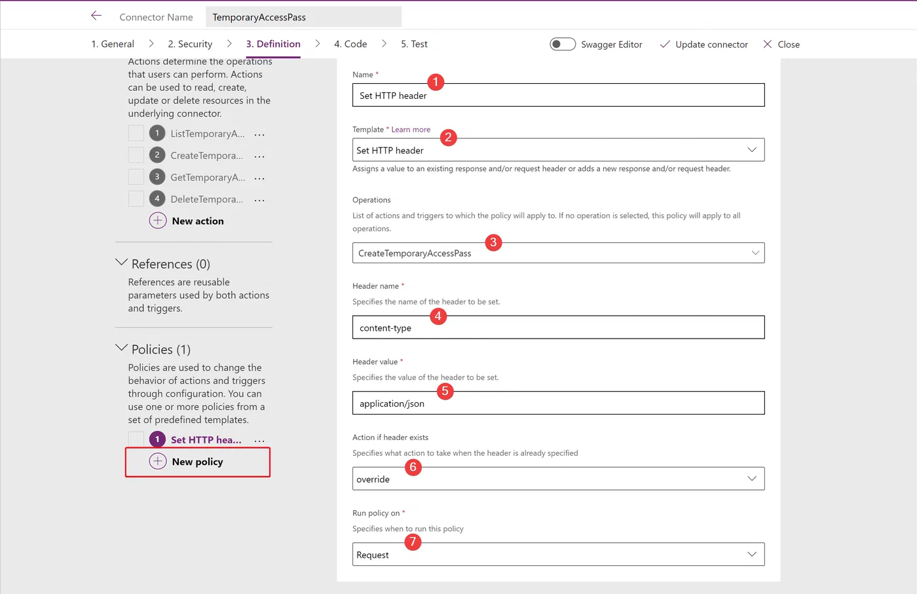Select numbered badge 3 of GetTemporaryA...
The height and width of the screenshot is (594, 917).
(157, 177)
